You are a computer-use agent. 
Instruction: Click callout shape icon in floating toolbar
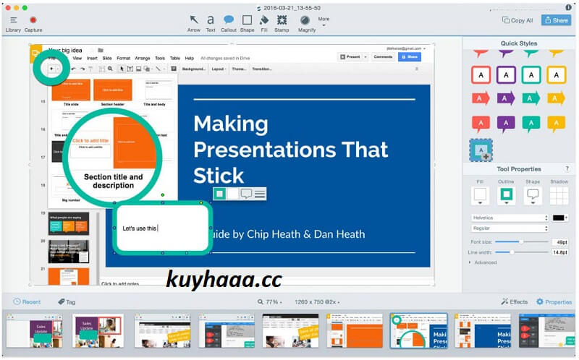(x=246, y=194)
